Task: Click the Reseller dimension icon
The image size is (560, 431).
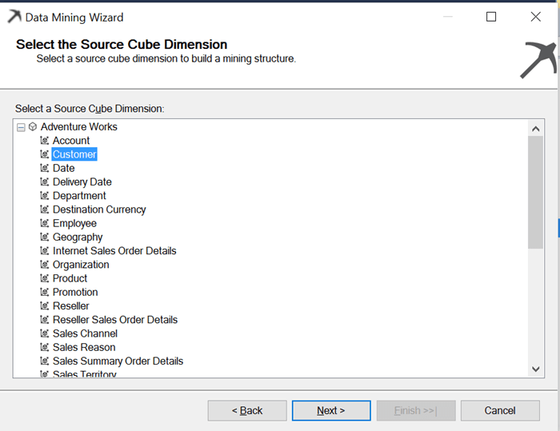Action: click(x=44, y=305)
